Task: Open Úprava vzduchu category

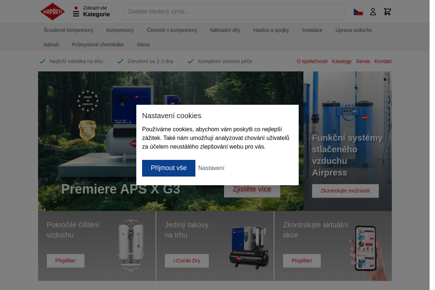Action: coord(354,30)
